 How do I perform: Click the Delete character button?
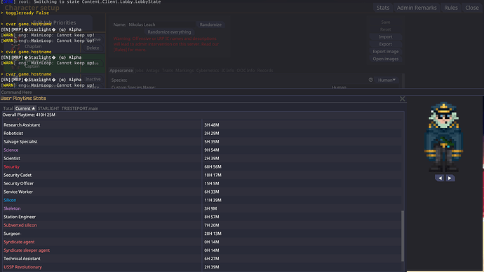click(93, 48)
